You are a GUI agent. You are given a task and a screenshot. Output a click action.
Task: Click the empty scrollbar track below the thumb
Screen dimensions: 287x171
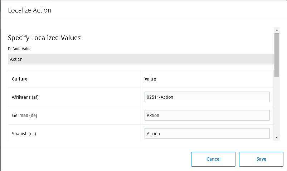277,106
